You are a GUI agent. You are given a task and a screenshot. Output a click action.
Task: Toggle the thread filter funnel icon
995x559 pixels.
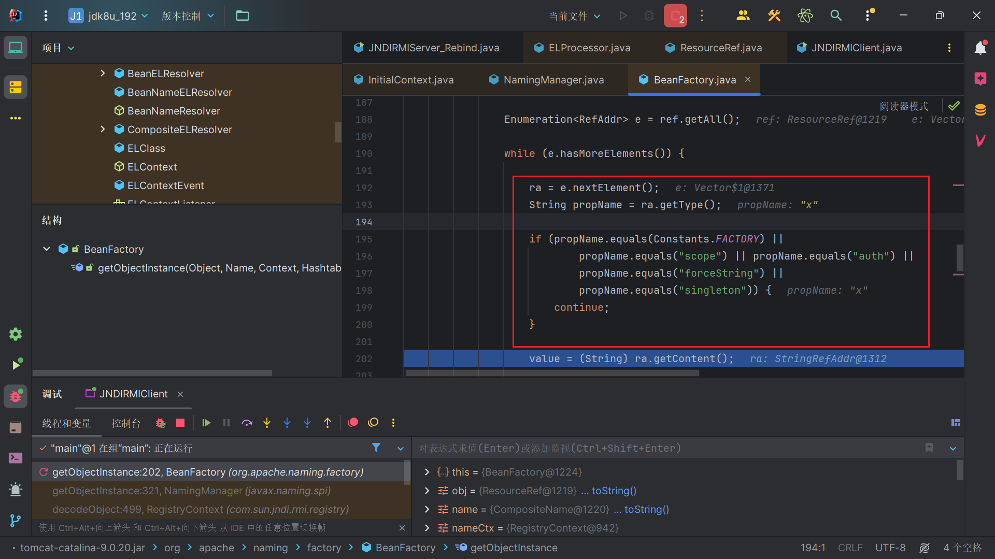click(376, 448)
